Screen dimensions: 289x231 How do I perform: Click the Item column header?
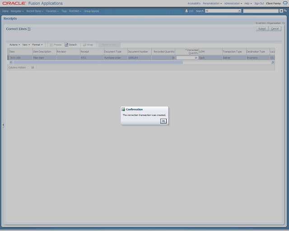pyautogui.click(x=21, y=51)
